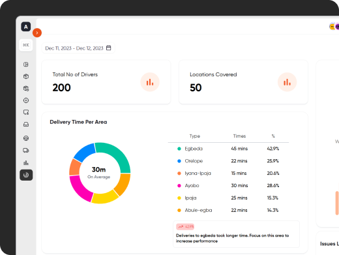This screenshot has width=339, height=255.
Task: Open the bar chart analytics sidebar icon
Action: click(x=26, y=162)
